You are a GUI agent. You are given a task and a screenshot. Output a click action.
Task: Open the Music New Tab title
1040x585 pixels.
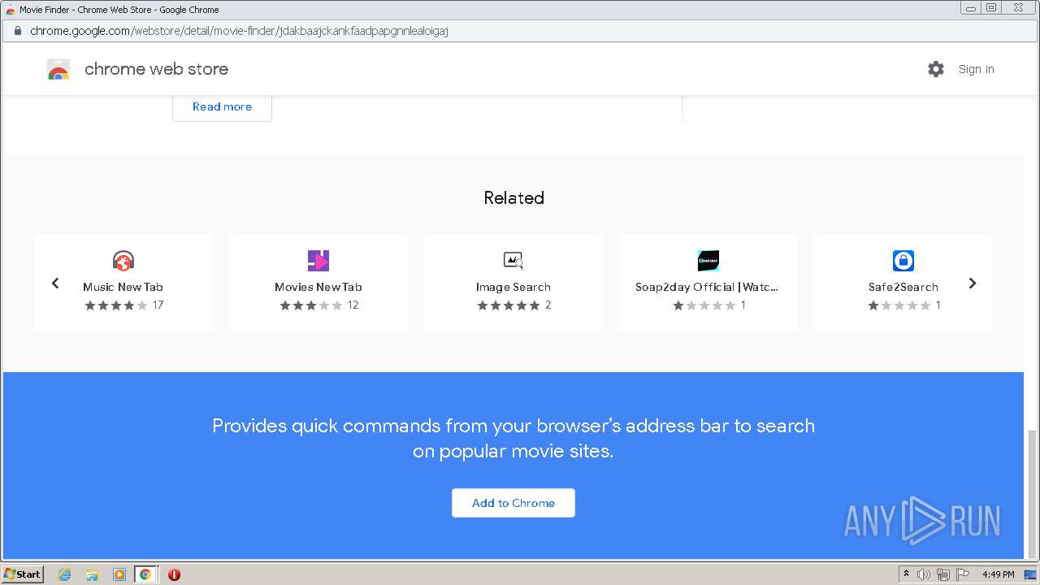pyautogui.click(x=123, y=287)
